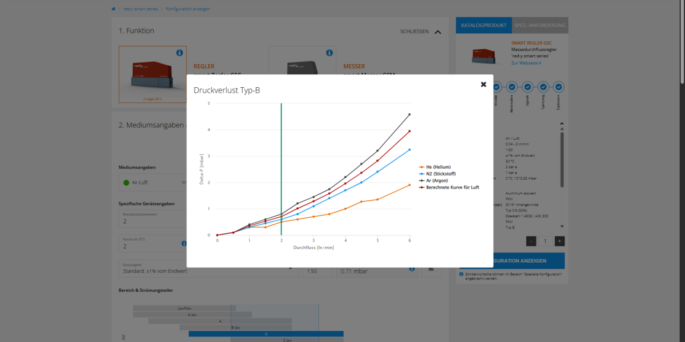Select the highlighted blue B range bar
This screenshot has width=685, height=342.
[266, 333]
